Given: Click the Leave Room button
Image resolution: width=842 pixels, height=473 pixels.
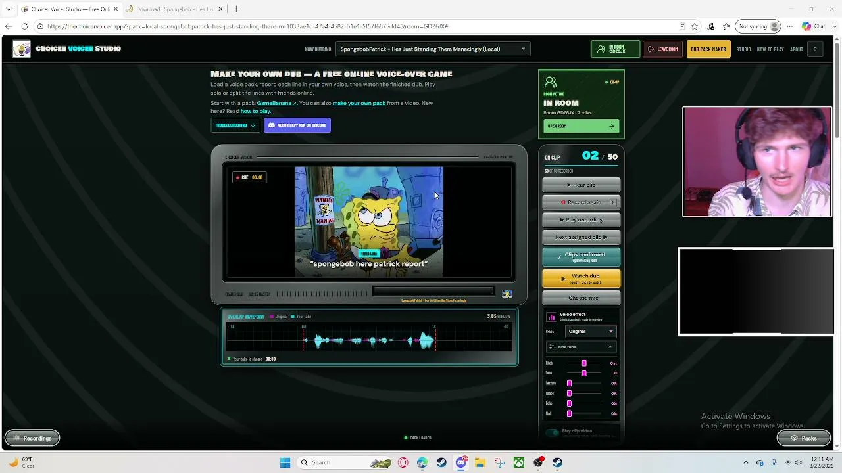Looking at the screenshot, I should [x=662, y=49].
